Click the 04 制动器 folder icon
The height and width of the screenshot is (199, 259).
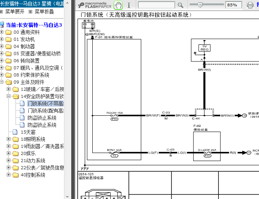click(8, 46)
